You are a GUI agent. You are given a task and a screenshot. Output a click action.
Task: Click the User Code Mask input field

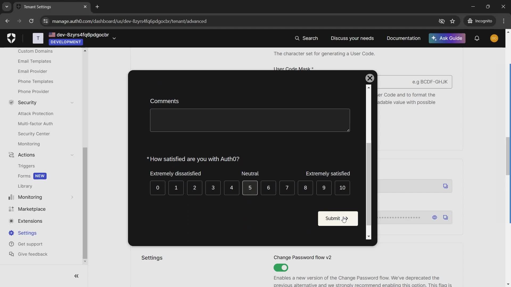(414, 82)
